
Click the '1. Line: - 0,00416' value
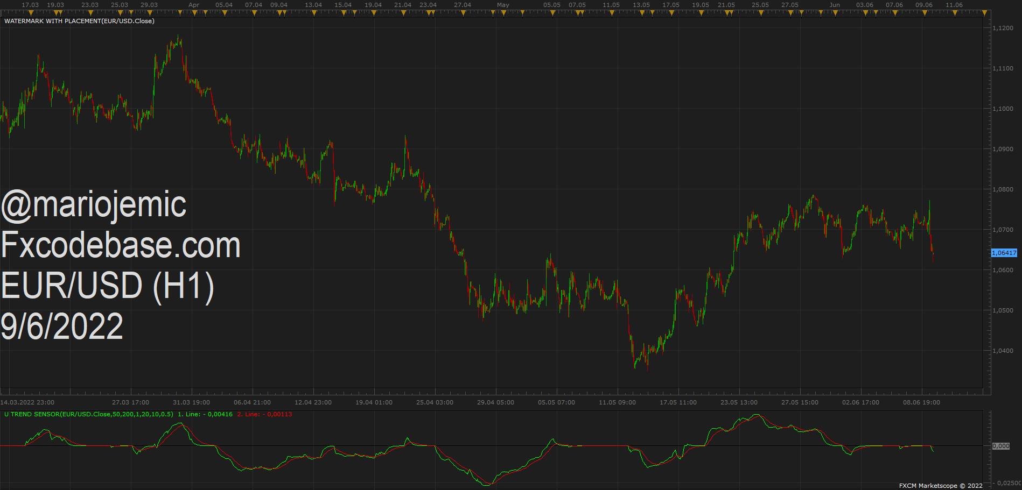[x=205, y=414]
